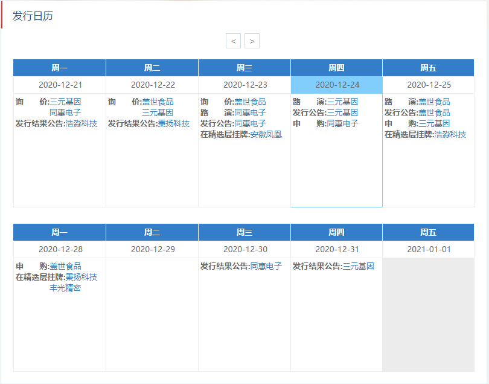Click 浩淼科技 result announcement on 2020-12-21
This screenshot has height=384, width=489.
pyautogui.click(x=81, y=123)
